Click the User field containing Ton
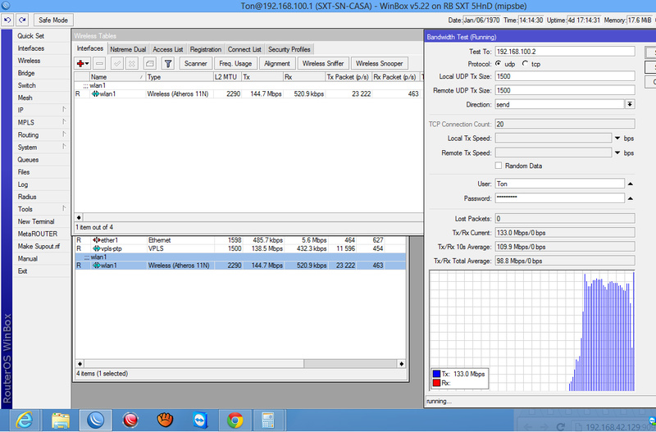The height and width of the screenshot is (432, 656). (560, 184)
